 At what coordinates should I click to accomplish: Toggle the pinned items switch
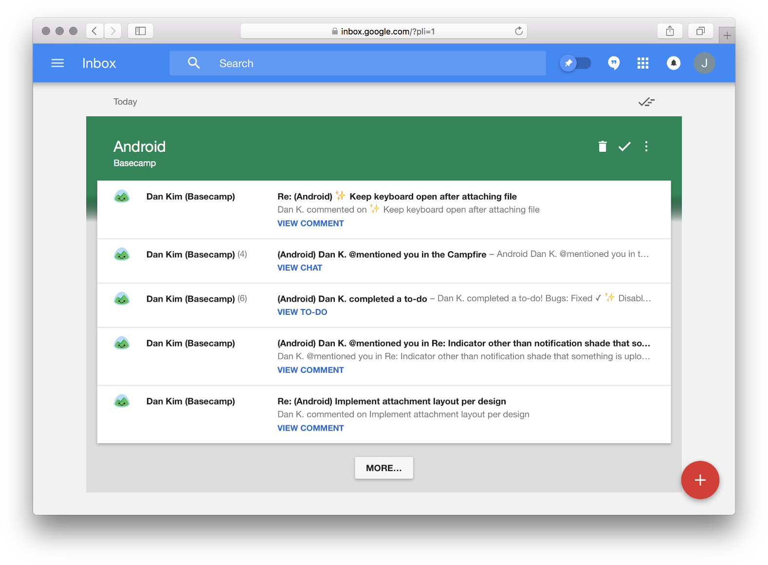pos(575,63)
